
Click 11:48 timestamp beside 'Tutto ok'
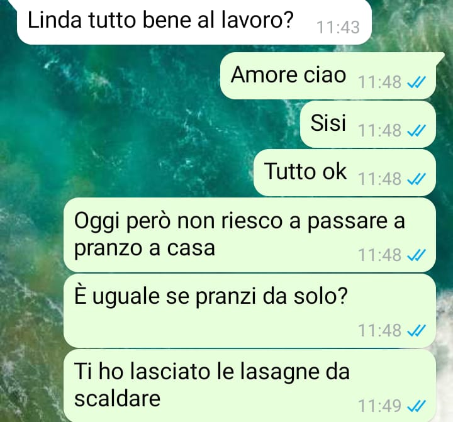tap(379, 179)
